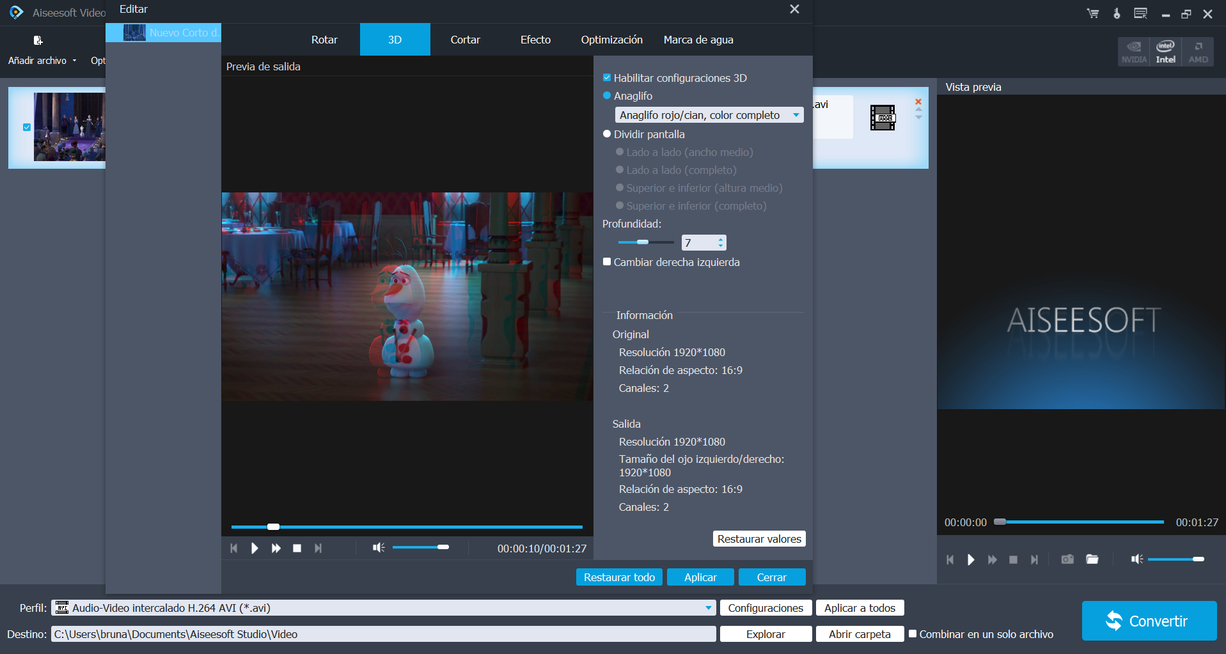Open the Anaglifo rojo/cian dropdown

709,115
